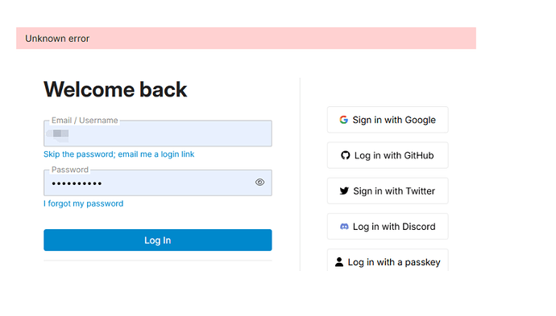Choose Log in with a passkey
This screenshot has width=556, height=316.
pyautogui.click(x=388, y=261)
